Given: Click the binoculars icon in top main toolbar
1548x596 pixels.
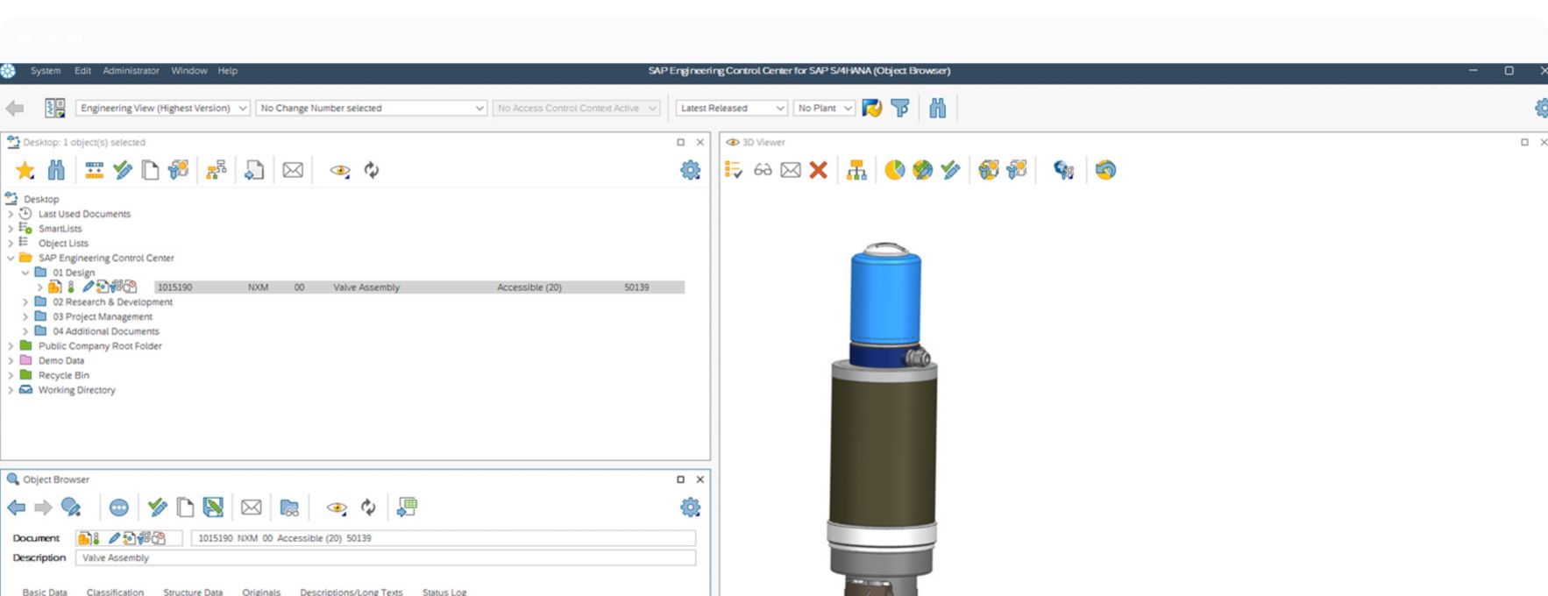Looking at the screenshot, I should click(x=938, y=108).
